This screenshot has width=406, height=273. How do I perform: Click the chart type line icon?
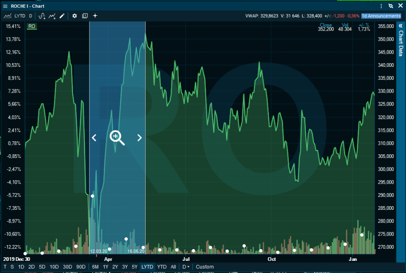8,16
